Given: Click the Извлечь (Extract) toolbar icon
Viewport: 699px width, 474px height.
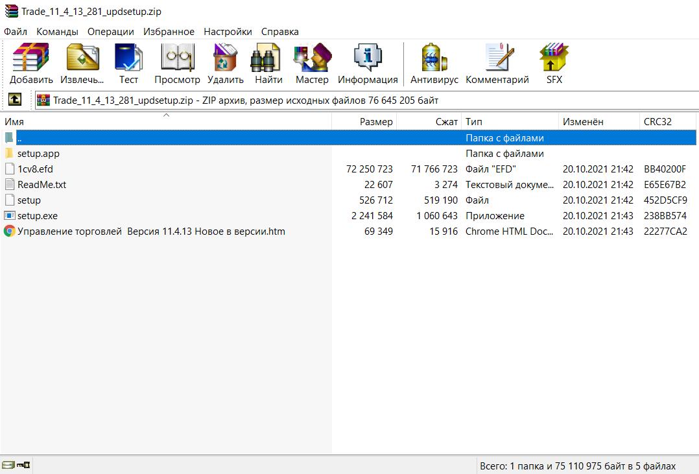Looking at the screenshot, I should point(82,64).
